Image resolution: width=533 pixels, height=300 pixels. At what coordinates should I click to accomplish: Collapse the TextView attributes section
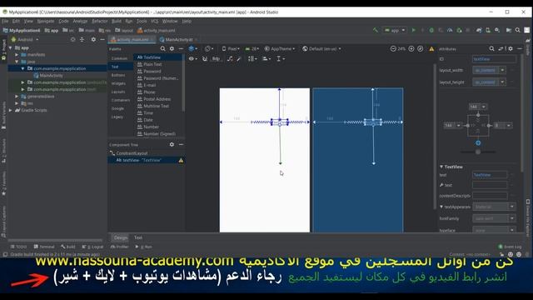point(441,167)
